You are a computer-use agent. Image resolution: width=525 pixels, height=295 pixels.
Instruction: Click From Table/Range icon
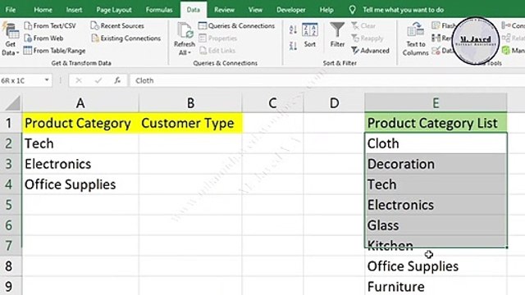click(x=28, y=51)
